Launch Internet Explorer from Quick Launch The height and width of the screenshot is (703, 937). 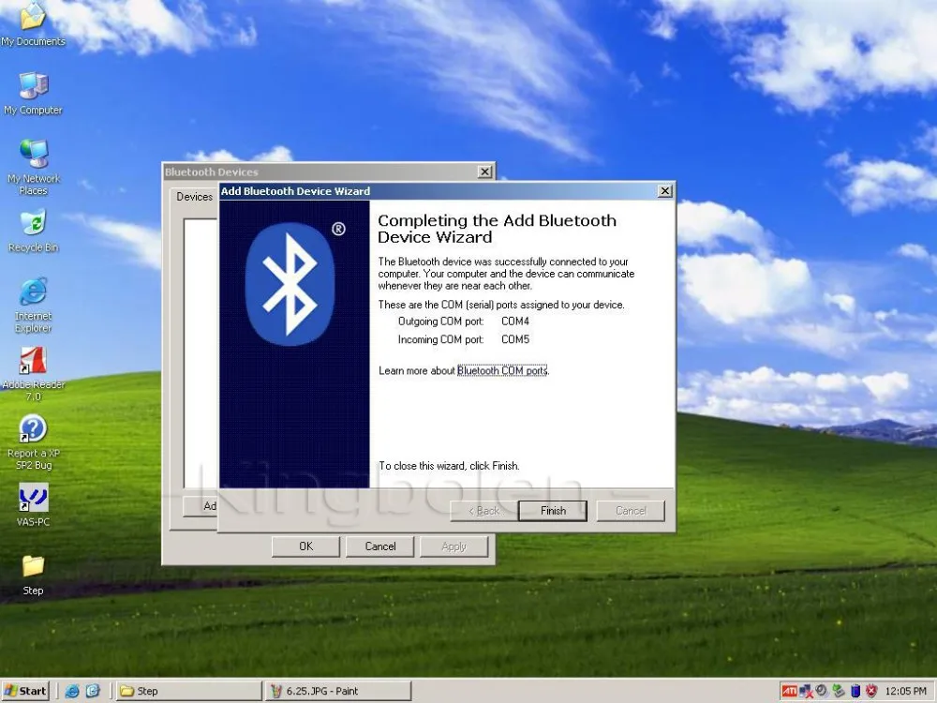(72, 691)
